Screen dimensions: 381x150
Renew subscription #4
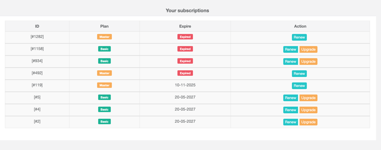click(290, 110)
